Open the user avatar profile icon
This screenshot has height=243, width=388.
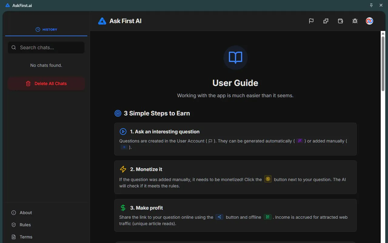click(x=370, y=21)
